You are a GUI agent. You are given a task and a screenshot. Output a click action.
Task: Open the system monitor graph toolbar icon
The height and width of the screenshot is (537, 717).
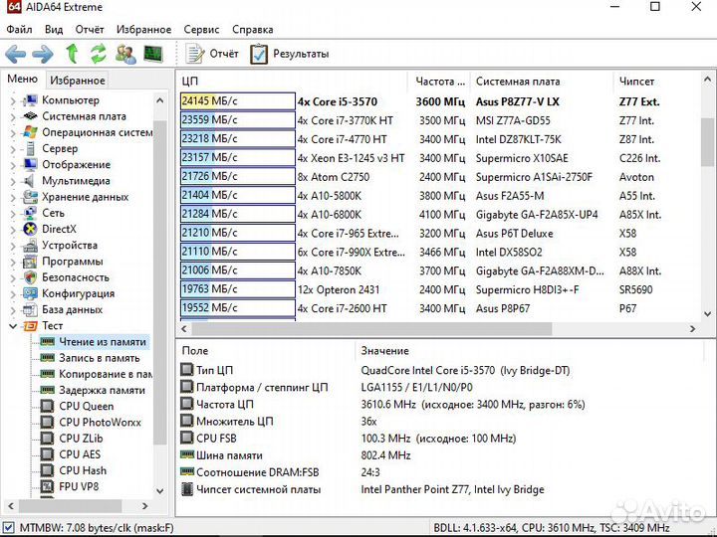pos(153,54)
